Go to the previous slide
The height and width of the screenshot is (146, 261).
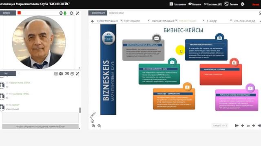[x=243, y=126]
